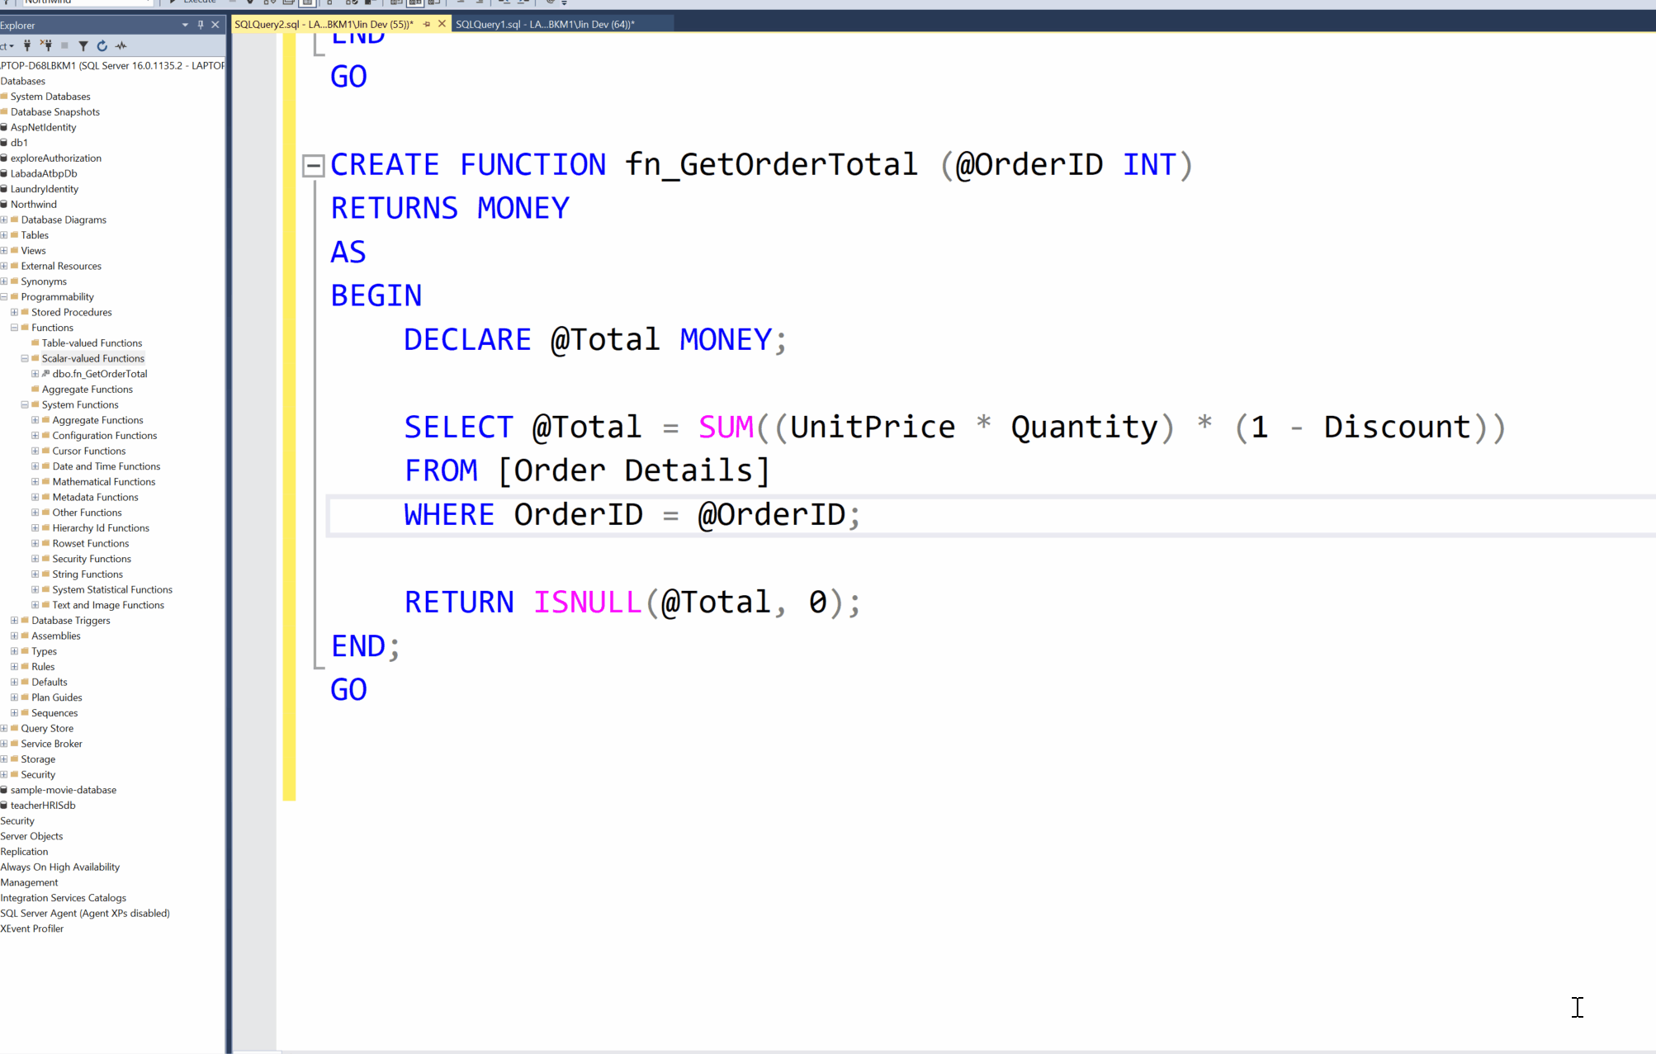
Task: Close the Object Explorer panel
Action: tap(215, 25)
